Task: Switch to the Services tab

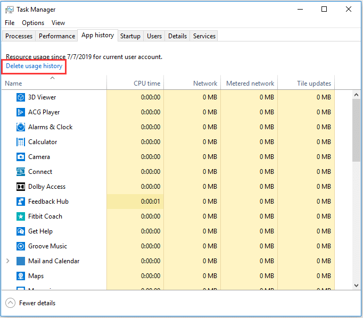Action: click(204, 36)
